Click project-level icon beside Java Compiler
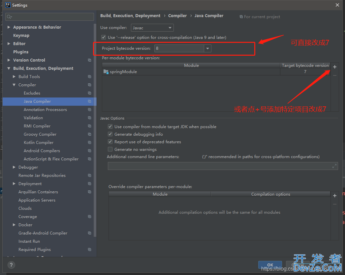345x275 pixels. (90, 101)
